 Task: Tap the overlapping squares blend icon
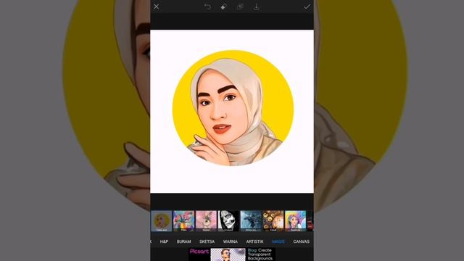(x=240, y=7)
